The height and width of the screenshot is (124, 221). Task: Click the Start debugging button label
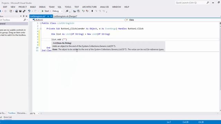tap(47, 11)
